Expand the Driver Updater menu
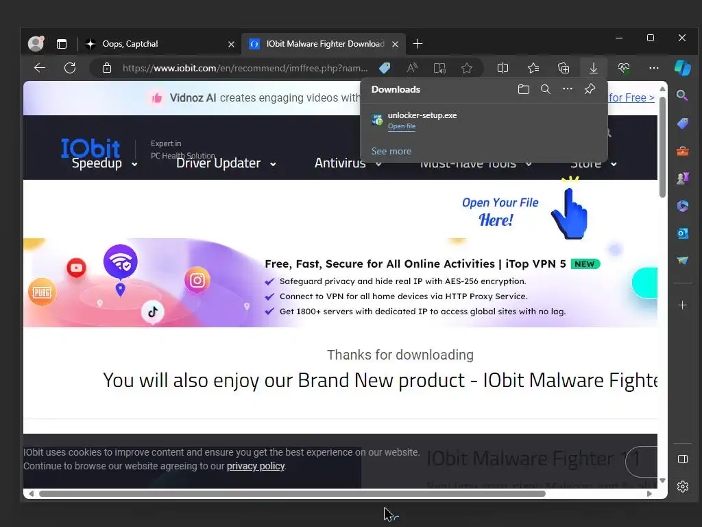Screen dimensions: 702x527 tap(226, 163)
